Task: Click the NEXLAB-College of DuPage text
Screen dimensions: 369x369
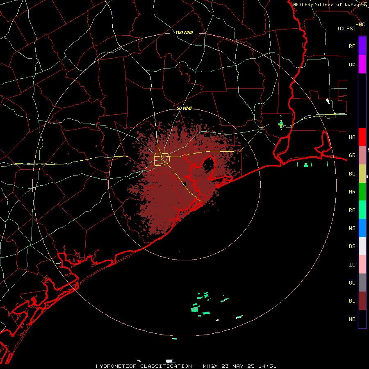Action: [x=328, y=5]
